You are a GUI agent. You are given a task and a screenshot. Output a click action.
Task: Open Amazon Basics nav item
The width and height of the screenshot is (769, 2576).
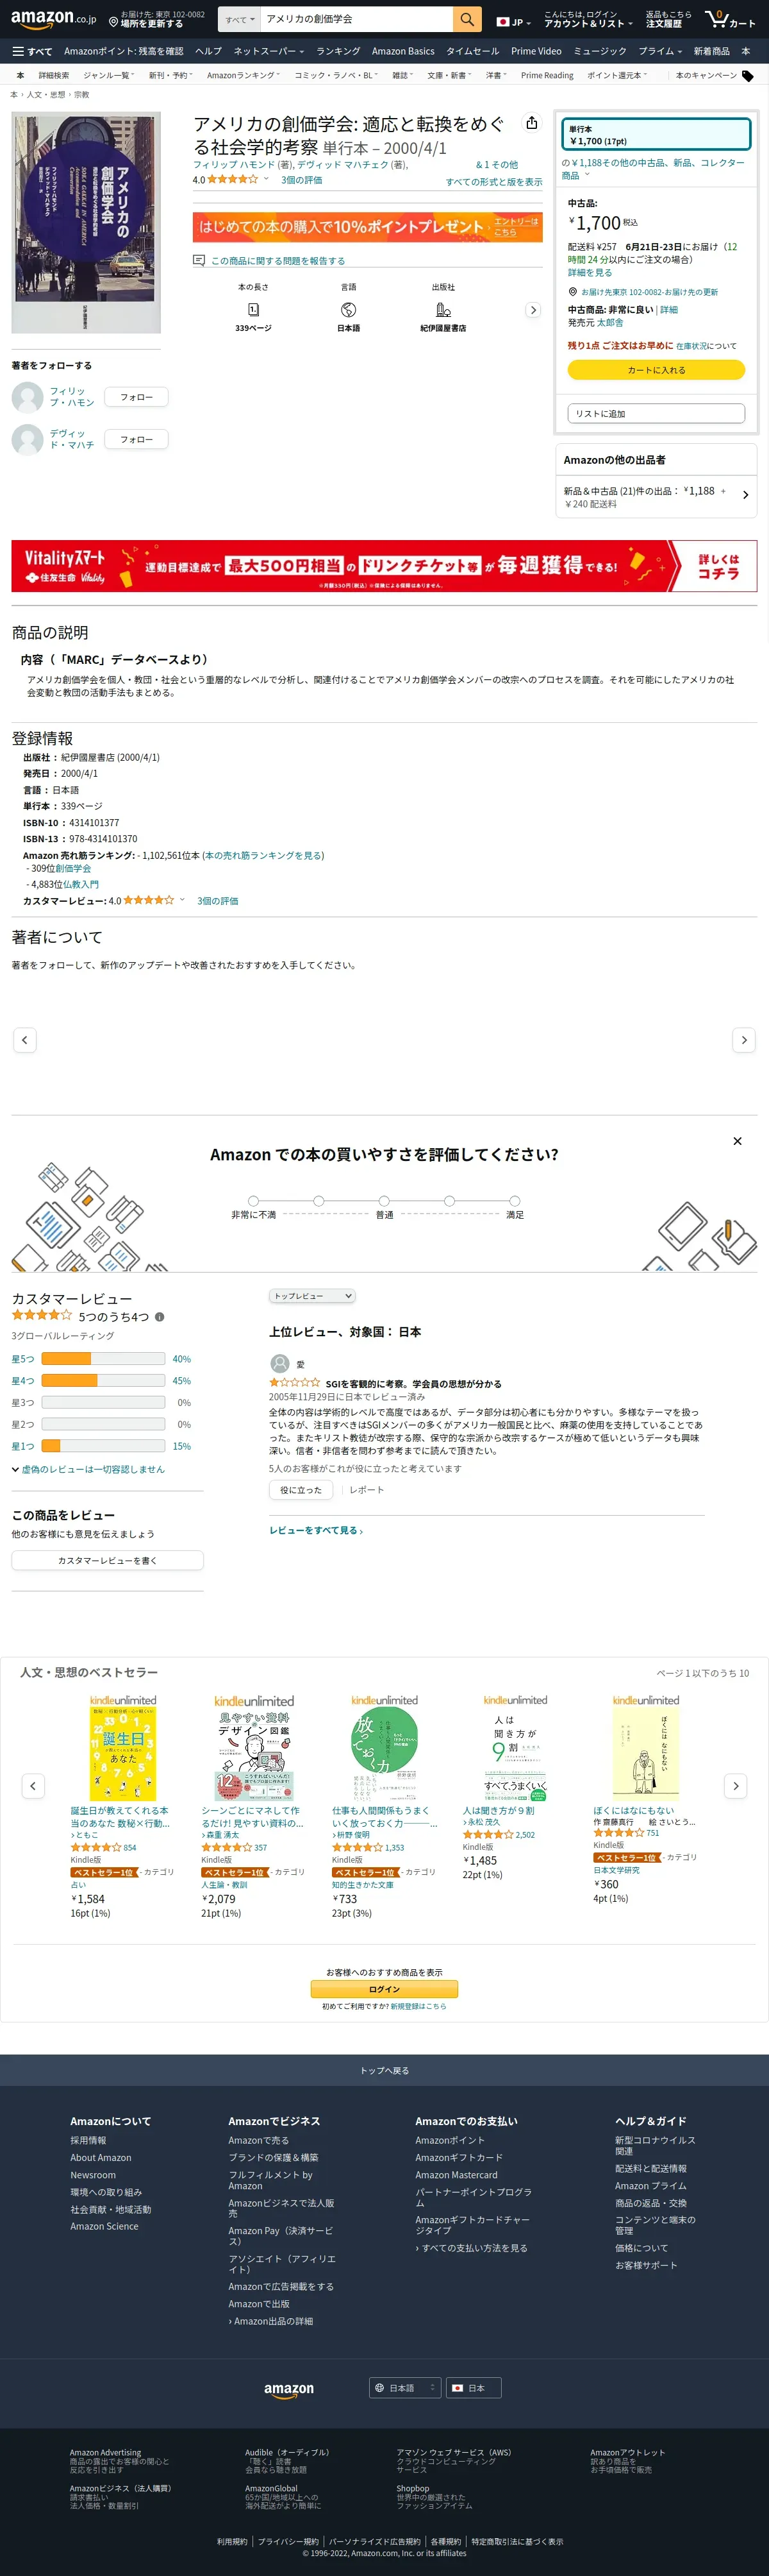pyautogui.click(x=402, y=51)
